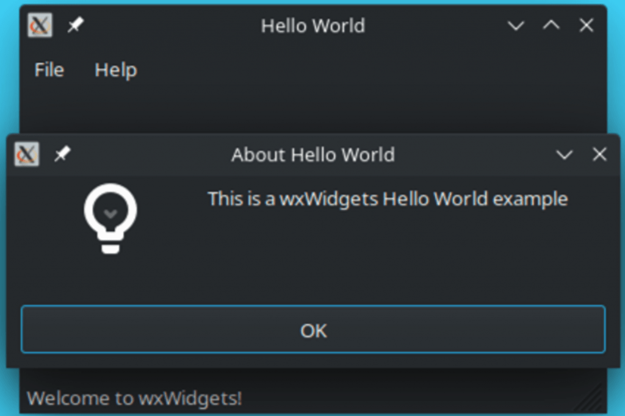Viewport: 625px width, 416px height.
Task: Click the Welcome to wxWidgets status bar text
Action: (x=134, y=398)
